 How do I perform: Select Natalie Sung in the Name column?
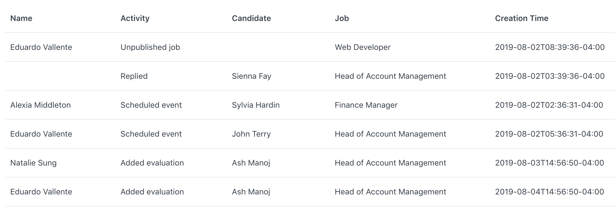[x=33, y=163]
